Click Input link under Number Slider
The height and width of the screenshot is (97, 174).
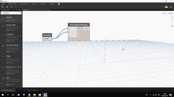click(x=8, y=30)
